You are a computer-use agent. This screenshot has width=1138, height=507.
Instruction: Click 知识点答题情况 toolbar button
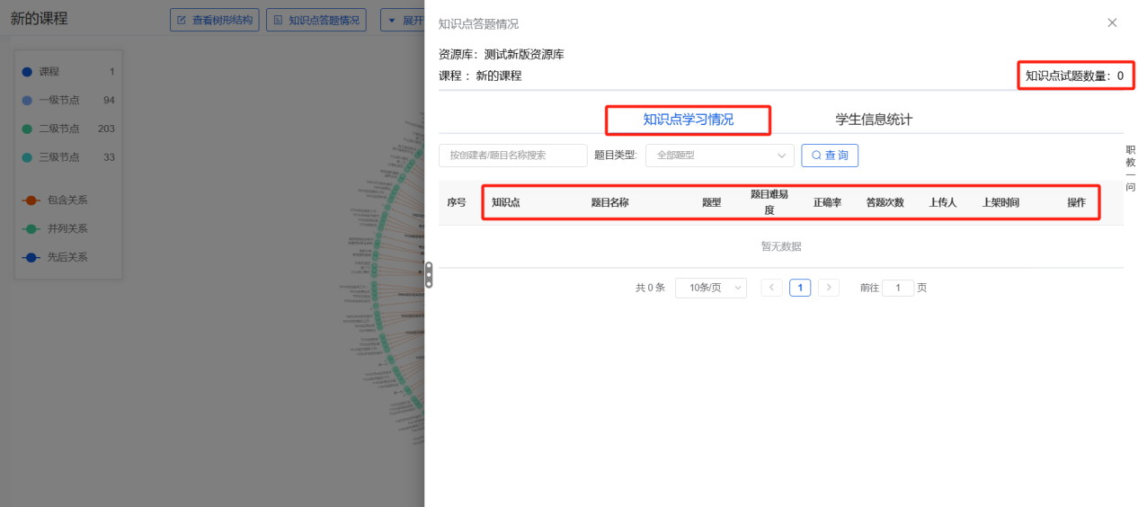(316, 19)
